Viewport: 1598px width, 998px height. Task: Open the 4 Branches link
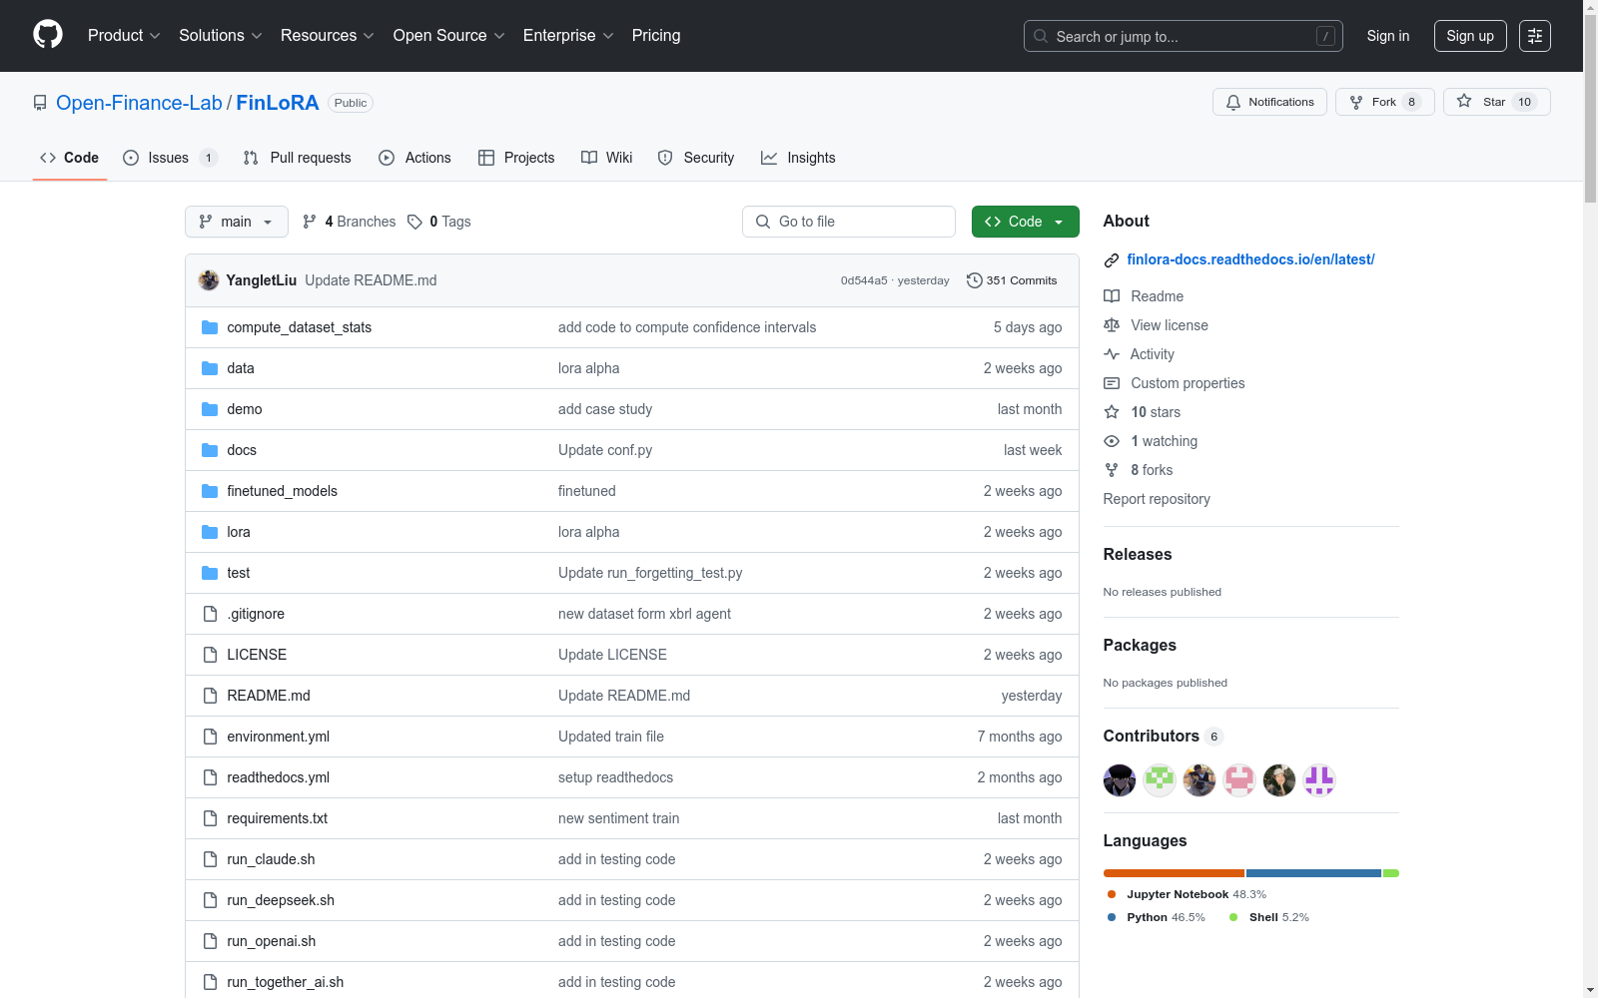350,222
